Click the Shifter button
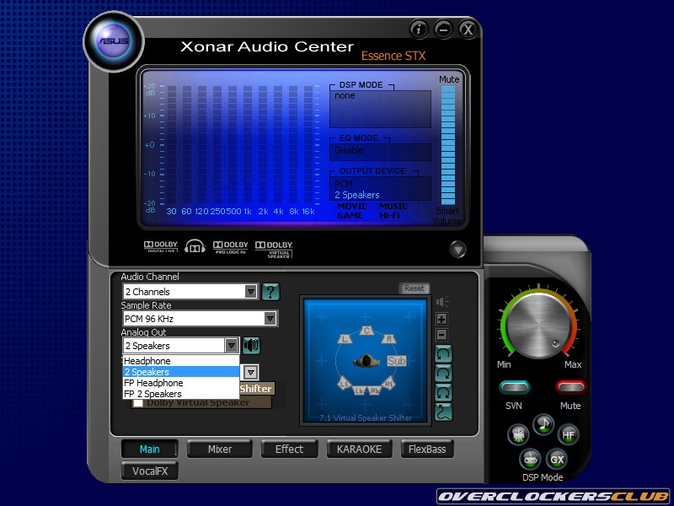Screen dimensions: 674x506 (256, 389)
